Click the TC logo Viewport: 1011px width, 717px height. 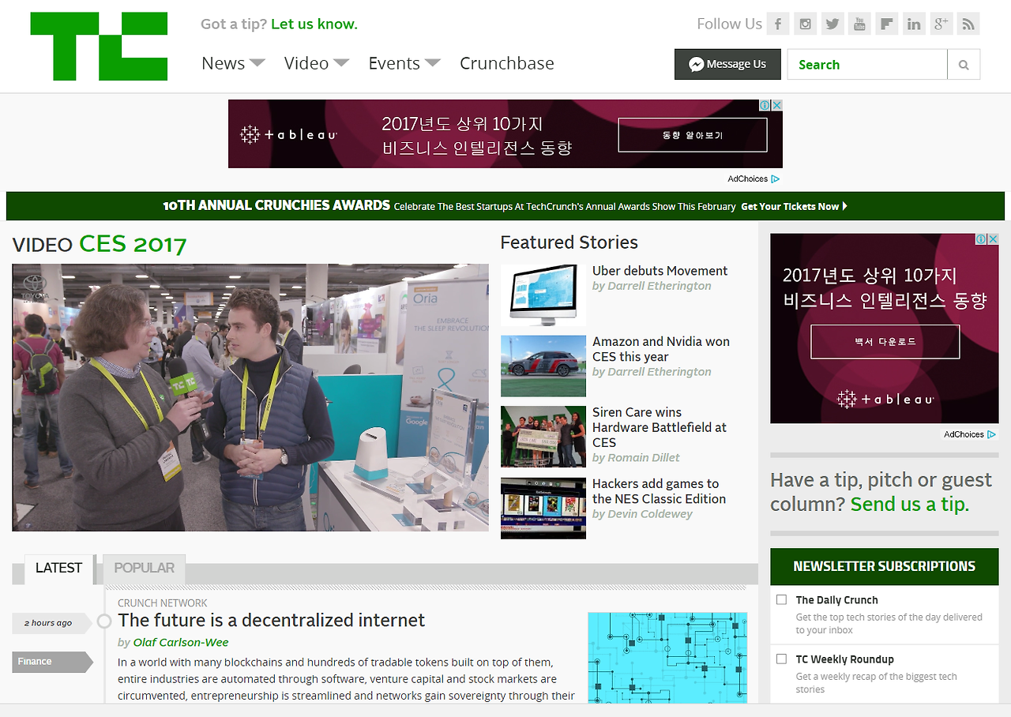(x=99, y=47)
